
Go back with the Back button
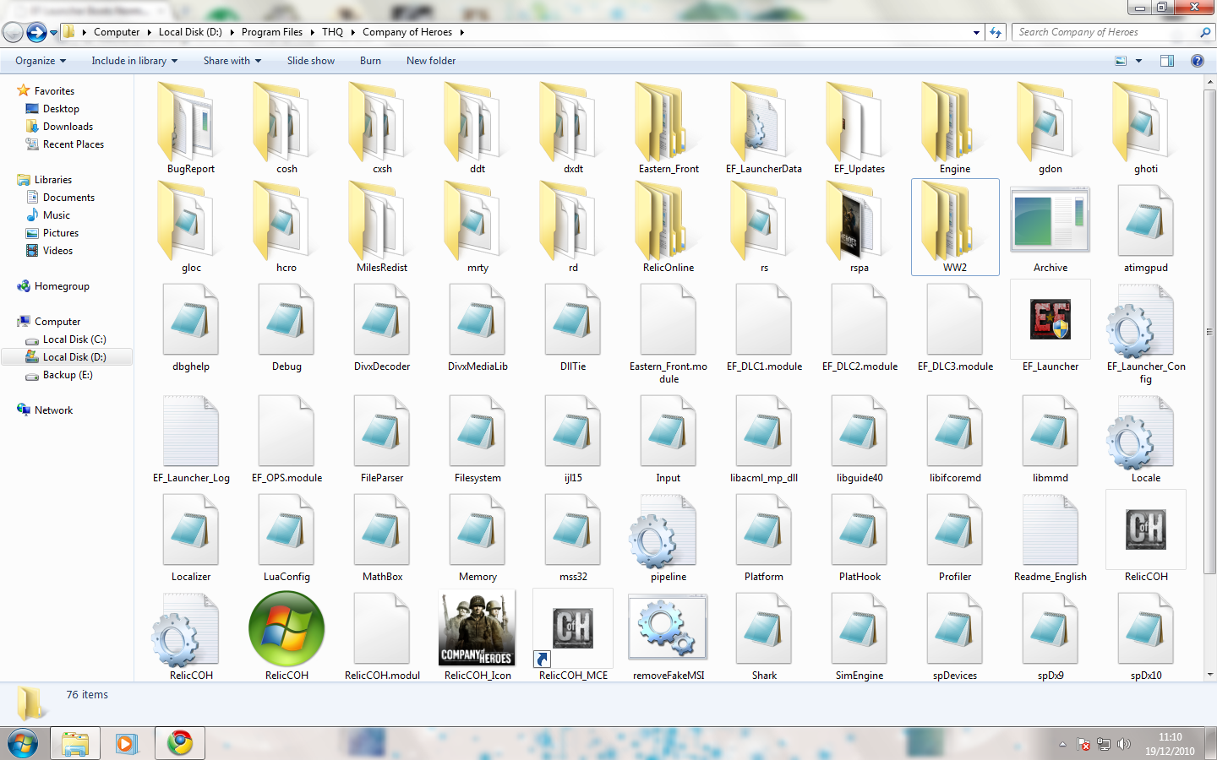coord(13,33)
